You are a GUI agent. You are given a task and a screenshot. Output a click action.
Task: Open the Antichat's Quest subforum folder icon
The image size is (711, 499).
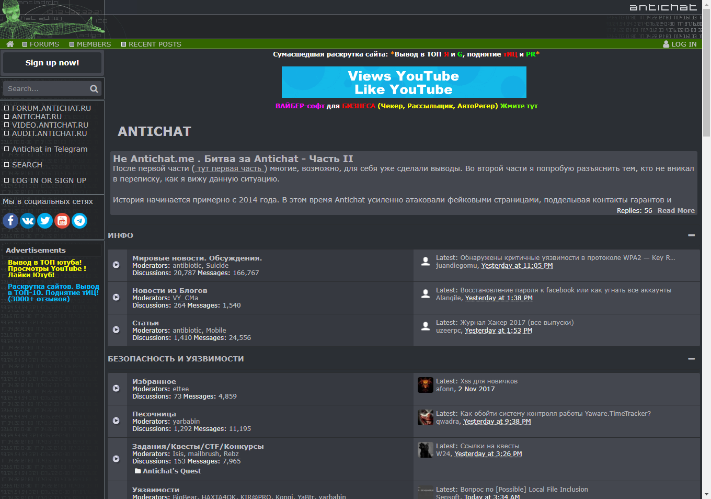coord(138,471)
